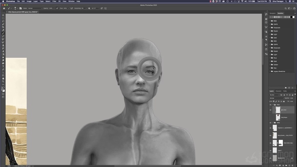Expand the Legacy Swatches folder
The width and height of the screenshot is (297, 167).
coord(270,71)
